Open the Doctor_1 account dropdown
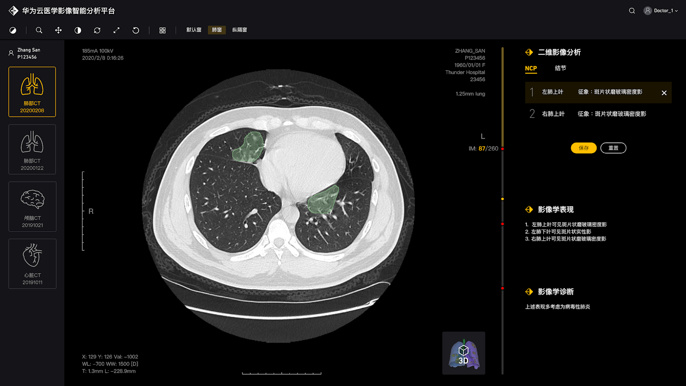The image size is (686, 386). tap(660, 11)
